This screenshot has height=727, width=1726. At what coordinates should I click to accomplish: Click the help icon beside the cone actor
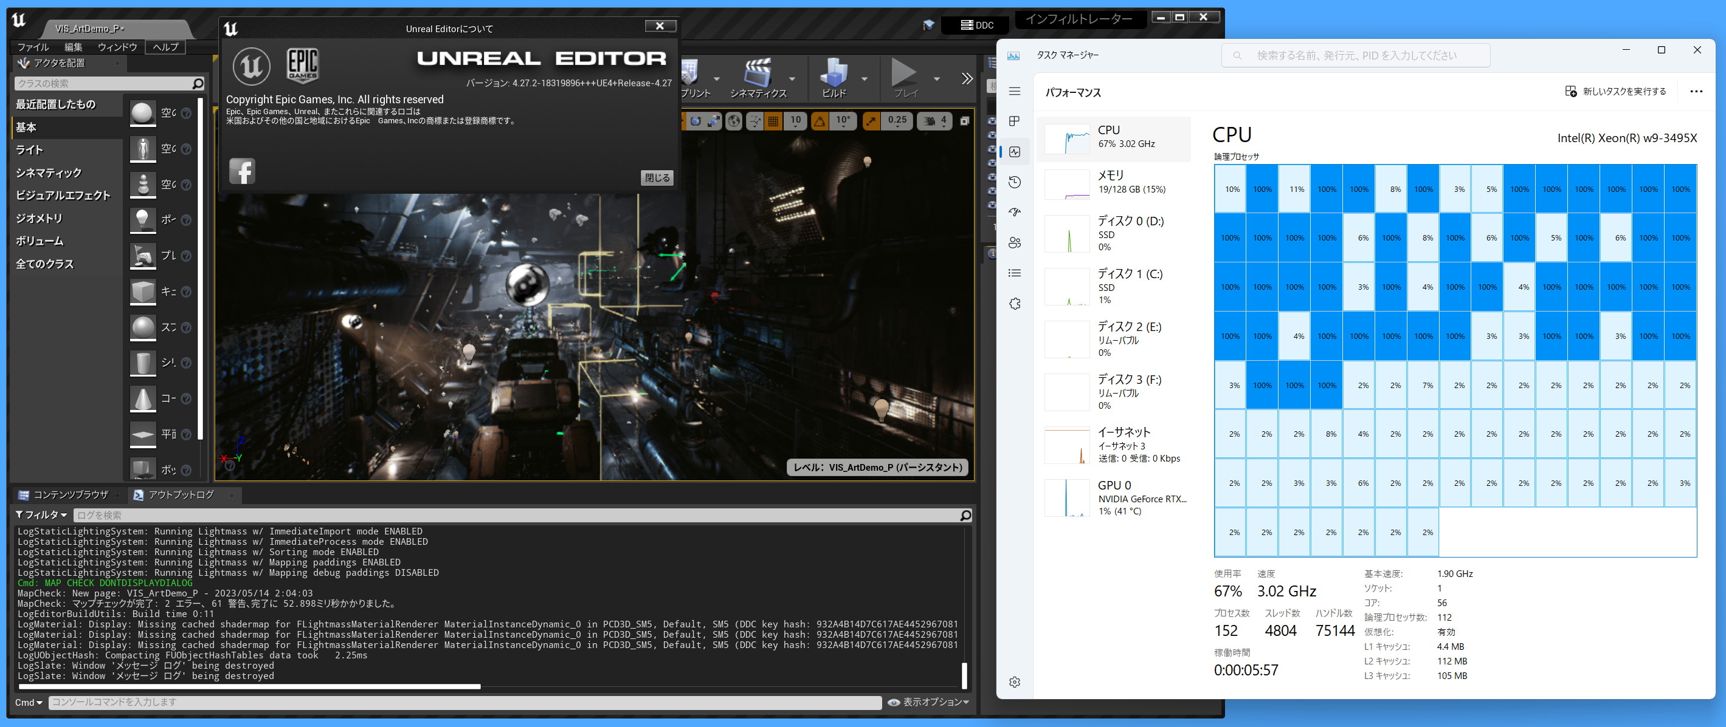186,398
